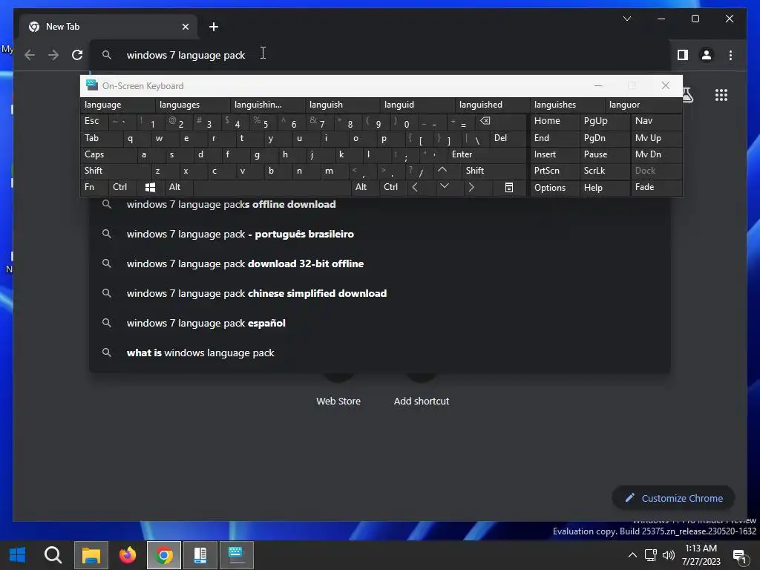This screenshot has height=570, width=760.
Task: Open the Chrome profile avatar icon
Action: 707,55
